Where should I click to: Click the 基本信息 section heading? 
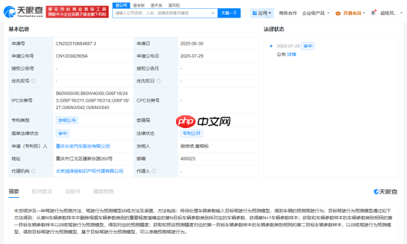pyautogui.click(x=19, y=29)
